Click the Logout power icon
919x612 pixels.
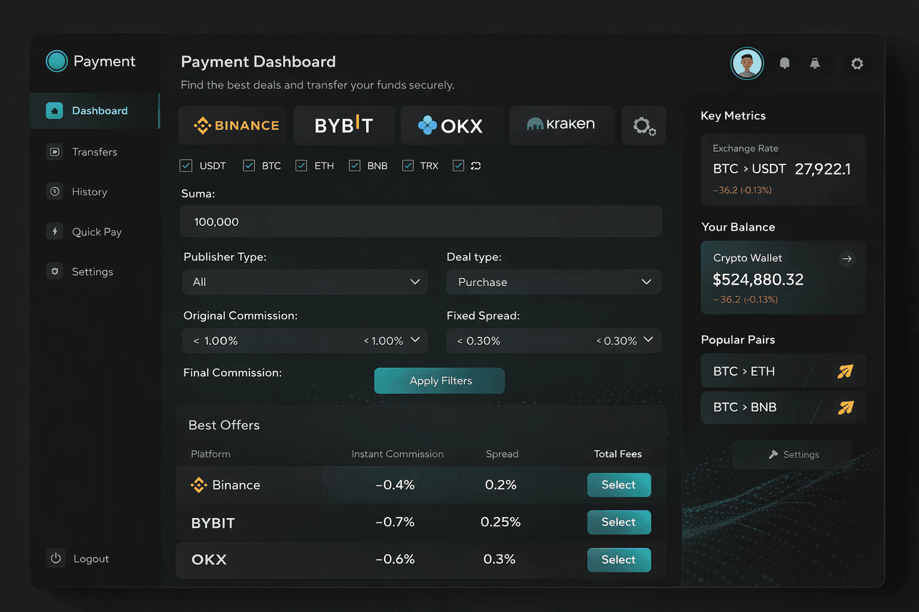pos(56,558)
